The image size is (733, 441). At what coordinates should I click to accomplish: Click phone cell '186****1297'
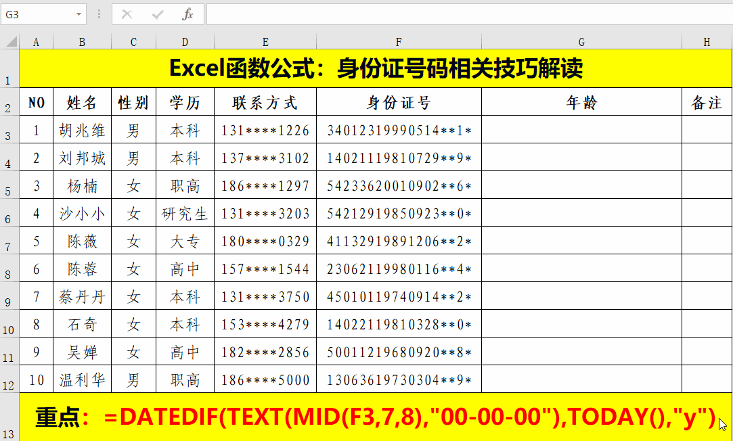click(x=265, y=185)
